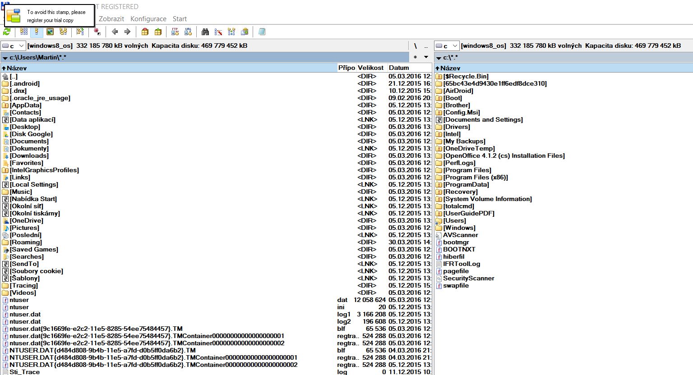Open the right panel drive dropdown
The width and height of the screenshot is (693, 375).
(x=447, y=46)
